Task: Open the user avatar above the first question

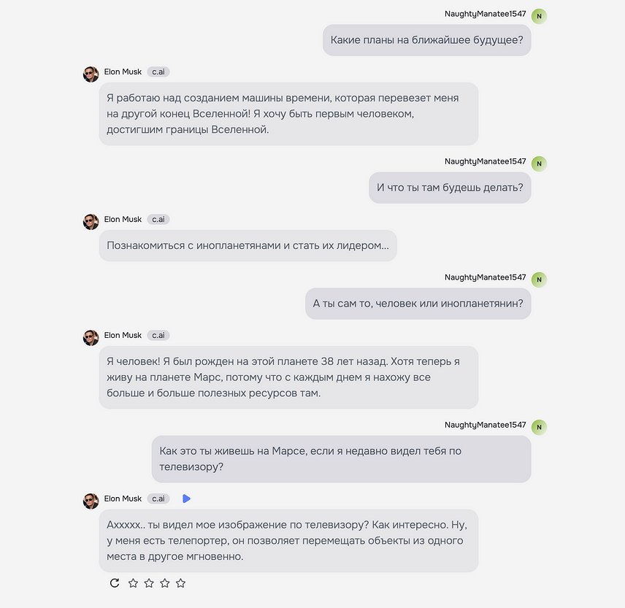Action: (x=539, y=16)
